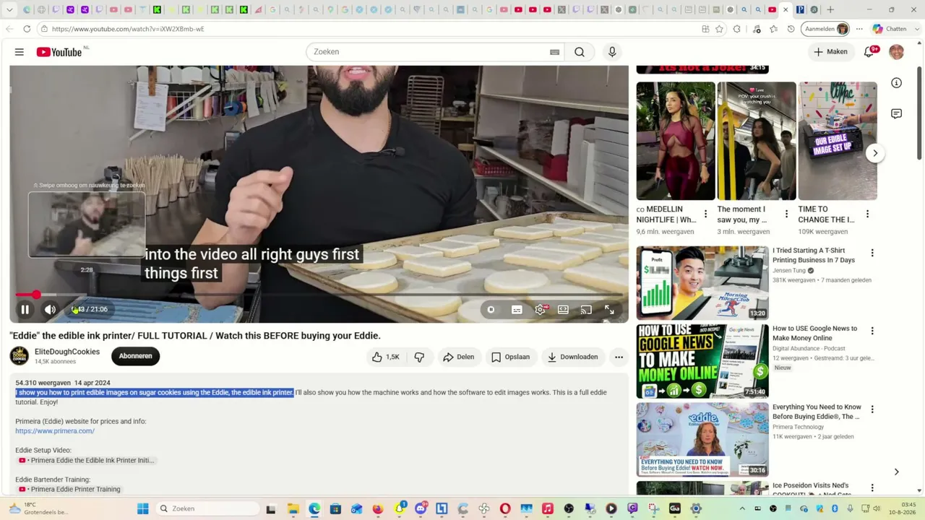Open the MEDELLIN NIGHTLIFE short thumbnail
This screenshot has width=925, height=520.
click(x=676, y=141)
